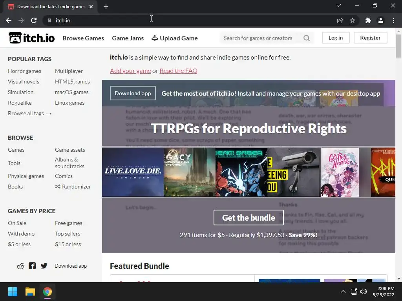
Task: Go back with browser back arrow
Action: tap(9, 20)
